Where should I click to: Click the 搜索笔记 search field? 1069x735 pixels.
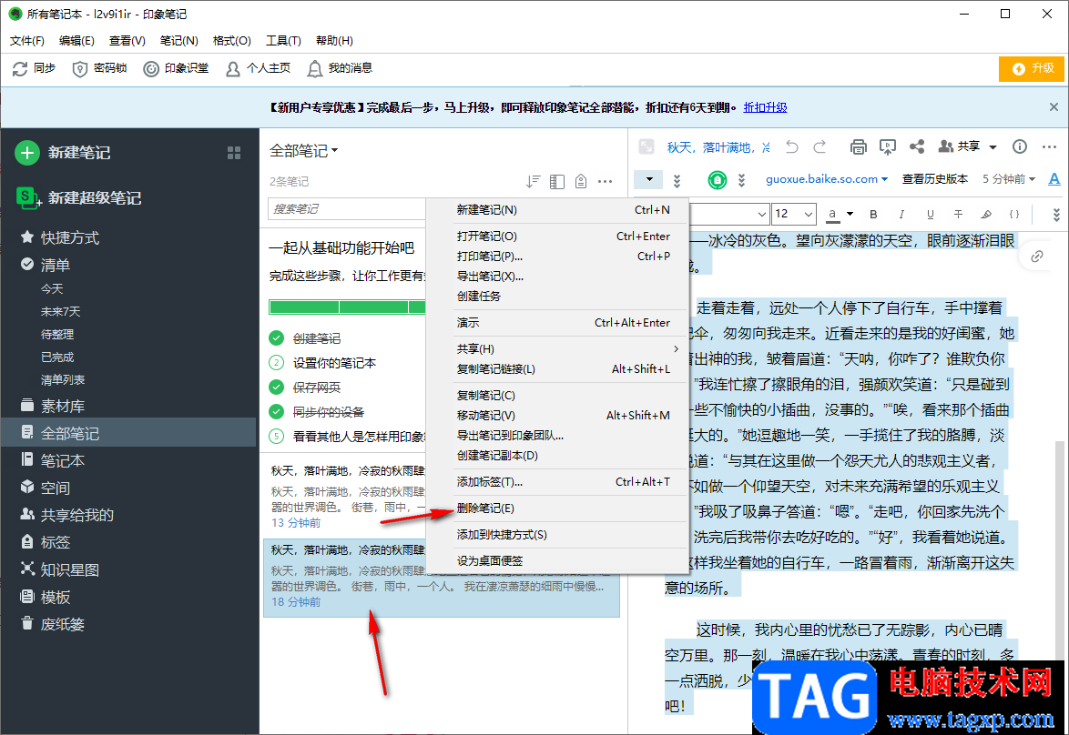[347, 208]
